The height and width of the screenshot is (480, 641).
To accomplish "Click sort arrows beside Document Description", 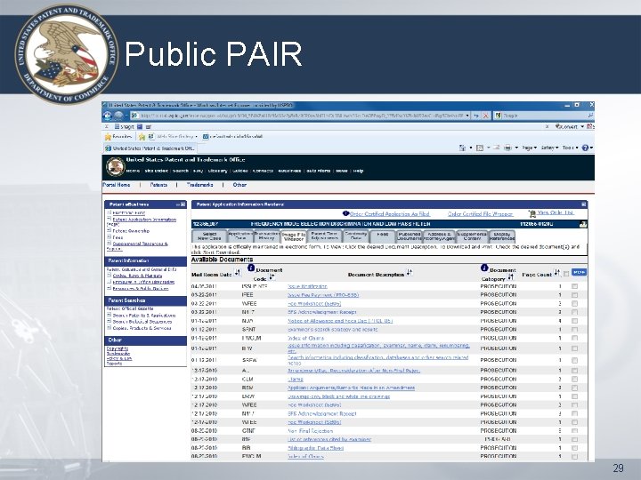I will [x=410, y=272].
